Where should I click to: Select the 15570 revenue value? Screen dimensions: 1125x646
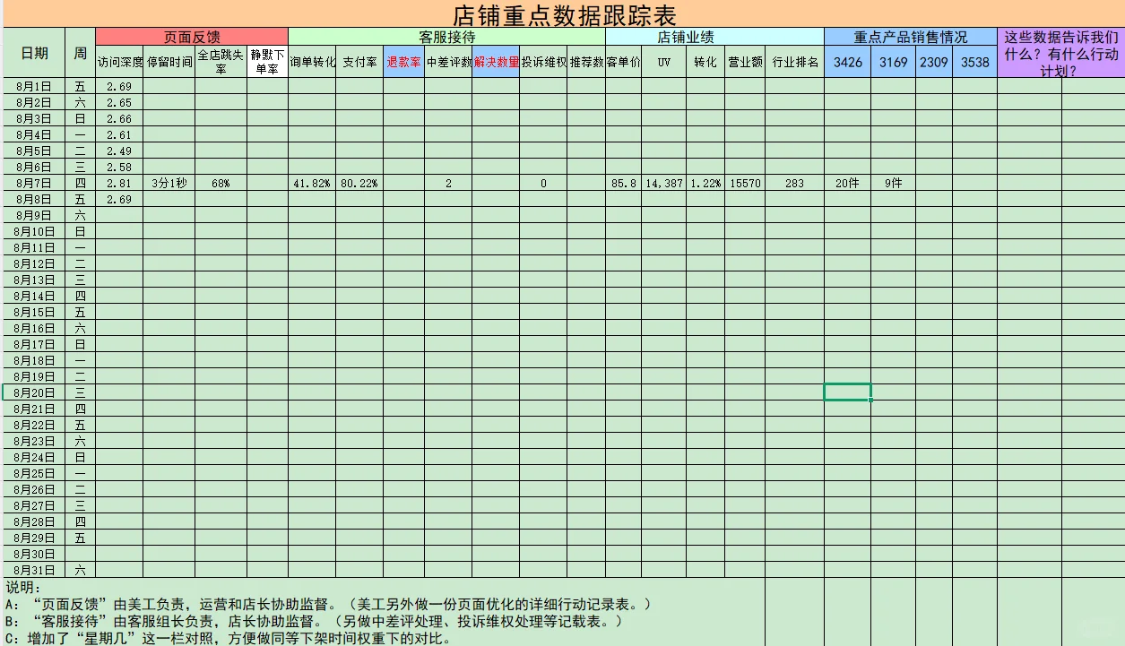745,184
